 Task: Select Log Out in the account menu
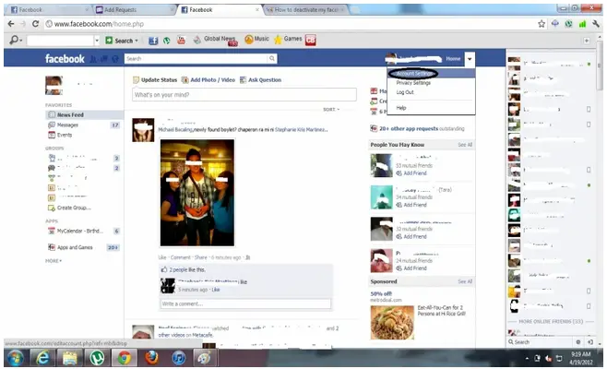405,92
